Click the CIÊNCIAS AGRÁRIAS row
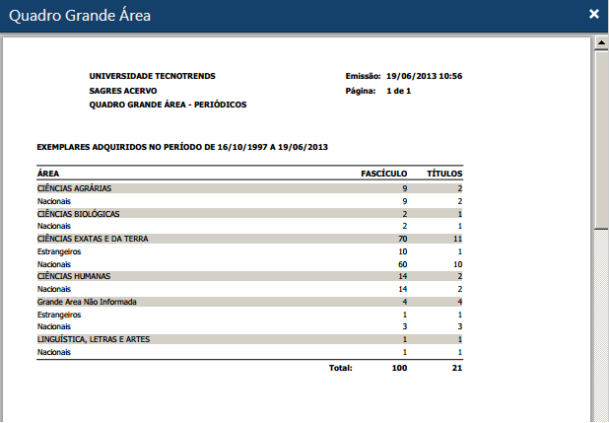Image resolution: width=609 pixels, height=423 pixels. pyautogui.click(x=74, y=187)
